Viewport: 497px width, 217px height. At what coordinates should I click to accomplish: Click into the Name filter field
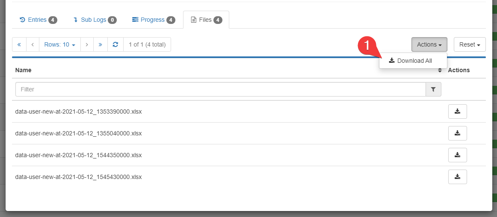220,89
